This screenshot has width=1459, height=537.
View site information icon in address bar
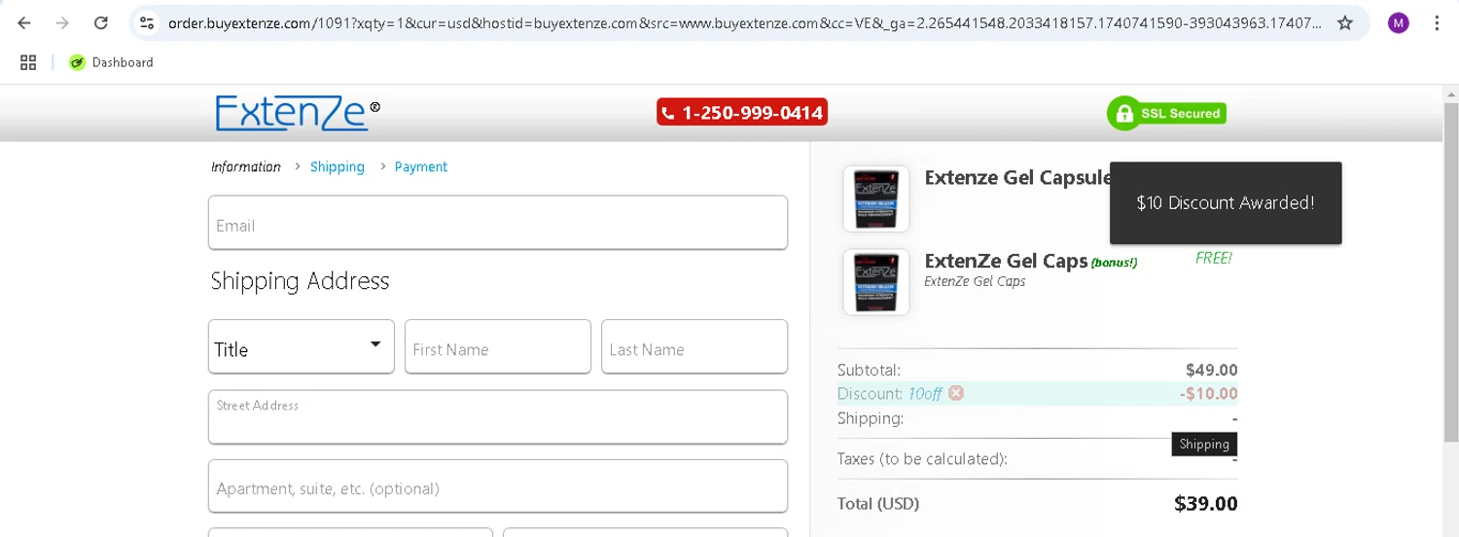146,23
